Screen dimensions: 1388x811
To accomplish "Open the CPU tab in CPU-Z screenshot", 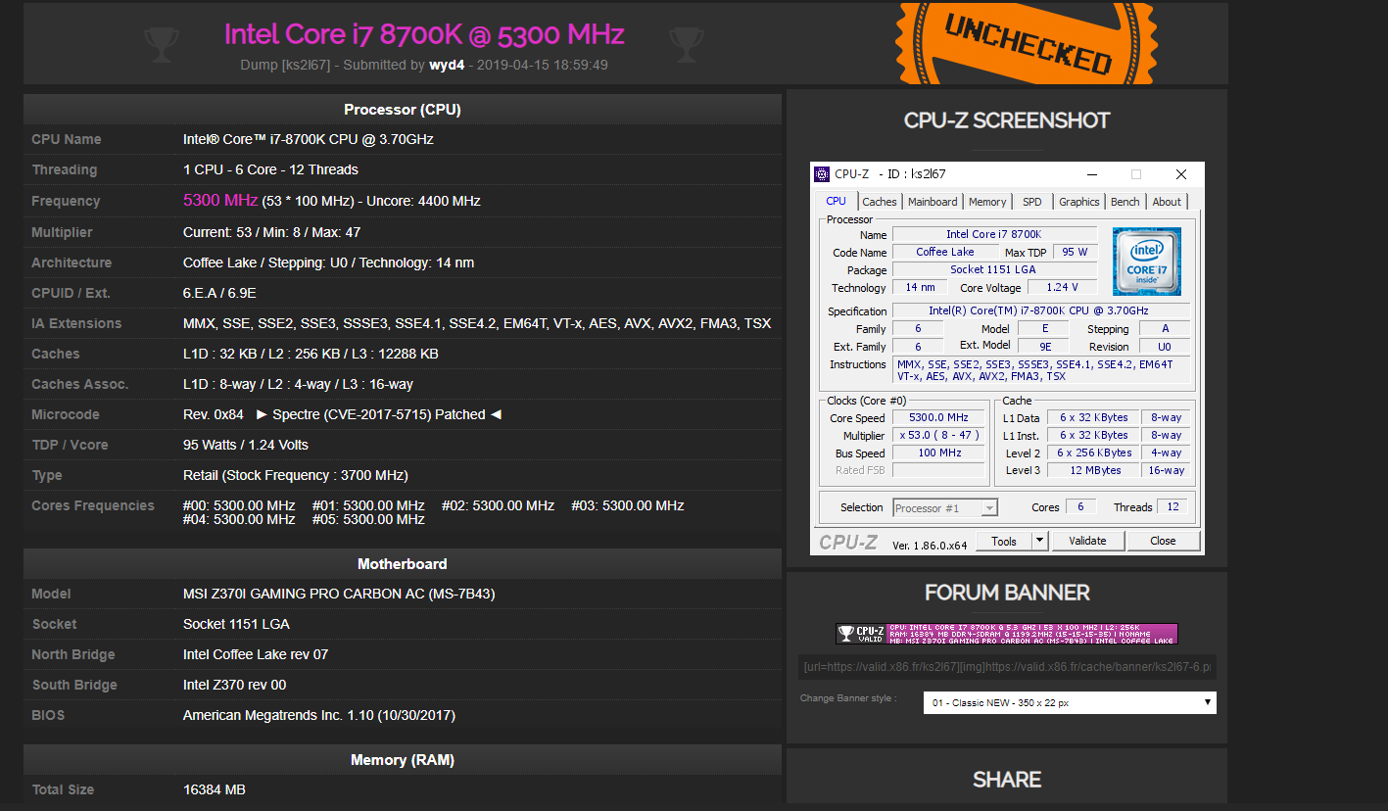I will (x=836, y=201).
